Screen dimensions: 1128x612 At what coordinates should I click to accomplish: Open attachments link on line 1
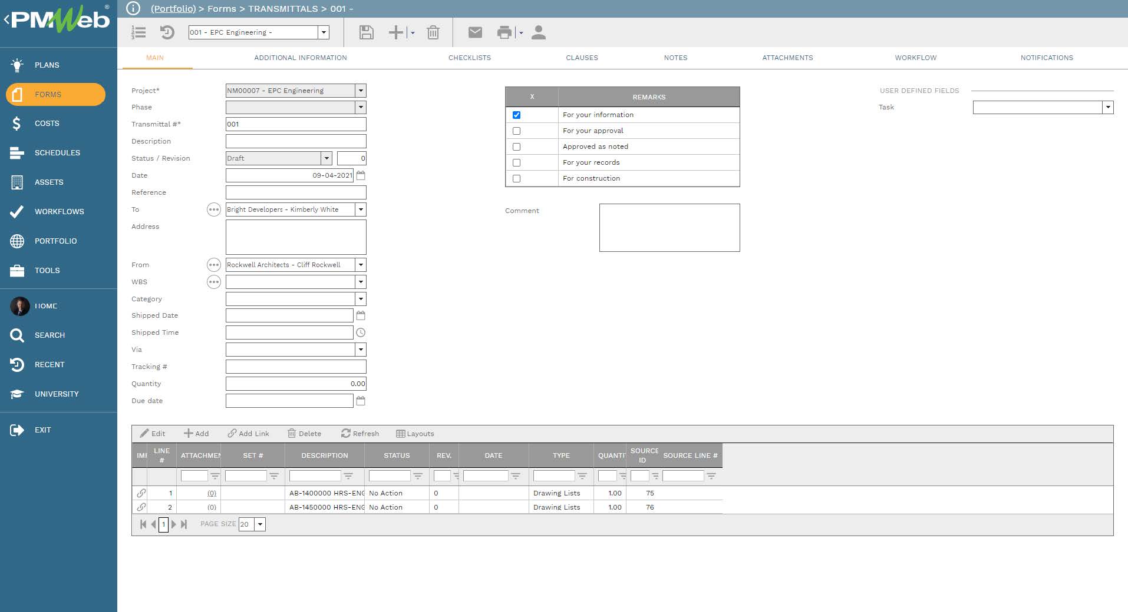(x=212, y=493)
